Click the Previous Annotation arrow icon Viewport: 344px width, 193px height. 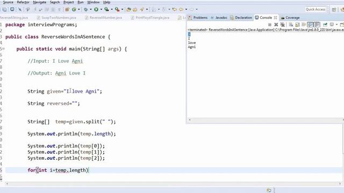pyautogui.click(x=163, y=10)
